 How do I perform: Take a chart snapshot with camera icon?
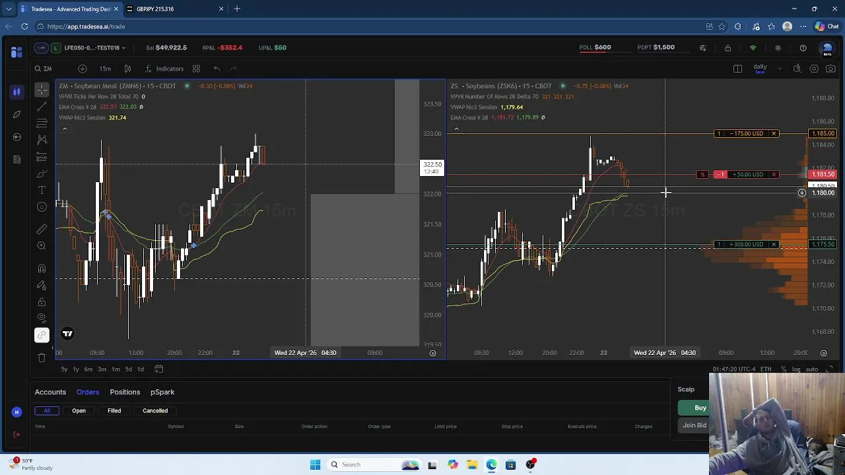point(830,69)
